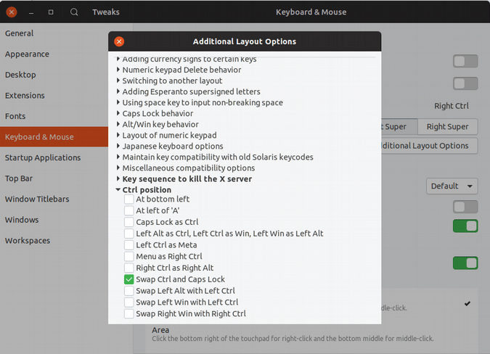Viewport: 490px width, 354px height.
Task: Close the Additional Layout Options dialog
Action: 120,41
